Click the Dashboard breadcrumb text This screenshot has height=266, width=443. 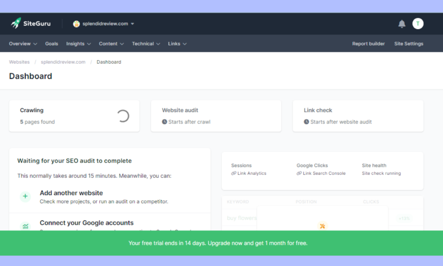(109, 62)
